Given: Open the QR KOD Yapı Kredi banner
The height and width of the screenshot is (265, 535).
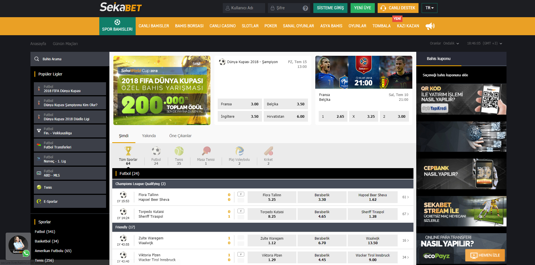Looking at the screenshot, I should pyautogui.click(x=461, y=99).
